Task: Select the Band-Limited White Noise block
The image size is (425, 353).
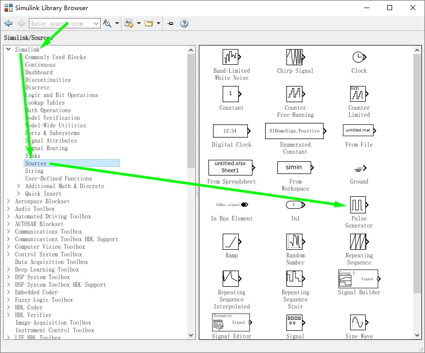Action: tap(232, 57)
